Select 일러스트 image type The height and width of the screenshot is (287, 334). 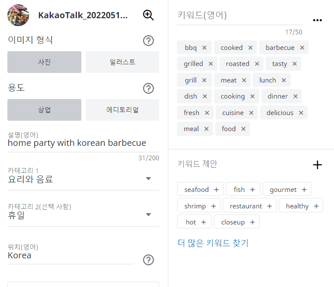tap(122, 62)
